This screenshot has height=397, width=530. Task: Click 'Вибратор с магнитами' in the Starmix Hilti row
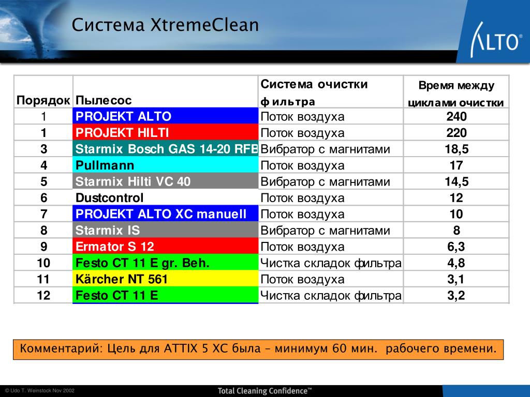[x=325, y=182]
